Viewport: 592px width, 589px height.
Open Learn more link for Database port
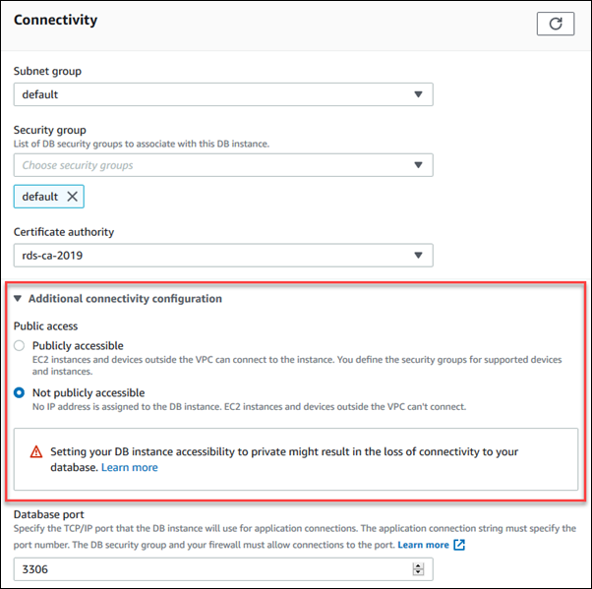pyautogui.click(x=423, y=545)
